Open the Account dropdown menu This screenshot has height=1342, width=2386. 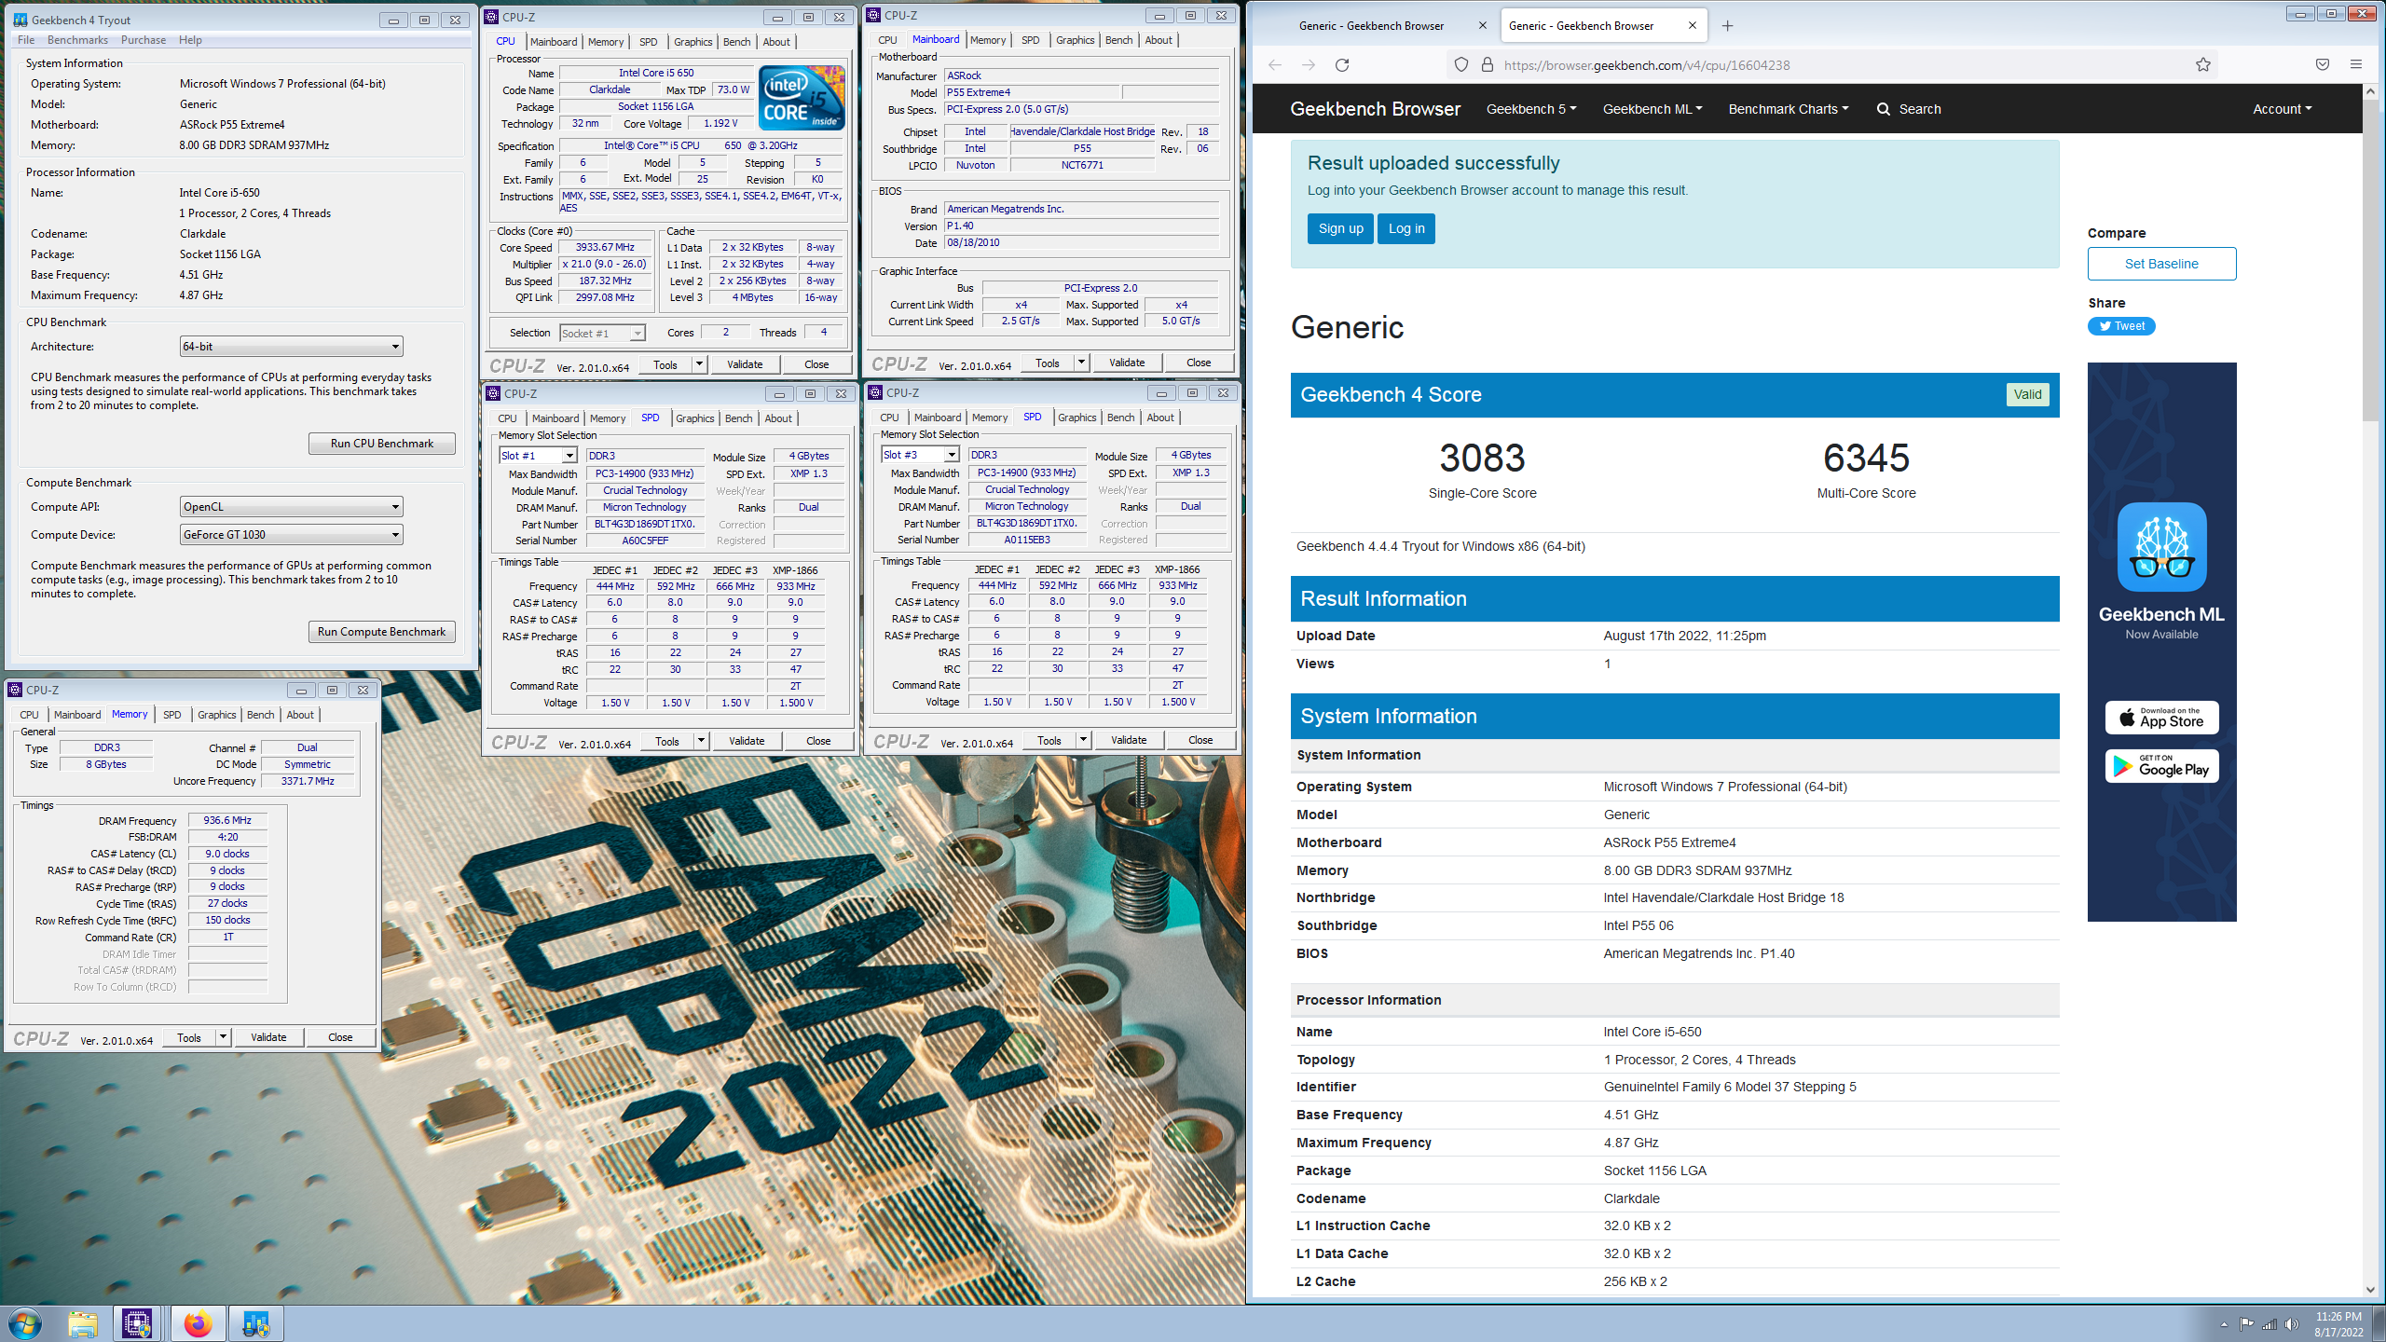[2283, 109]
